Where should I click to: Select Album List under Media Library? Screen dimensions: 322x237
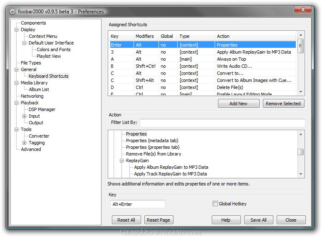tap(39, 89)
